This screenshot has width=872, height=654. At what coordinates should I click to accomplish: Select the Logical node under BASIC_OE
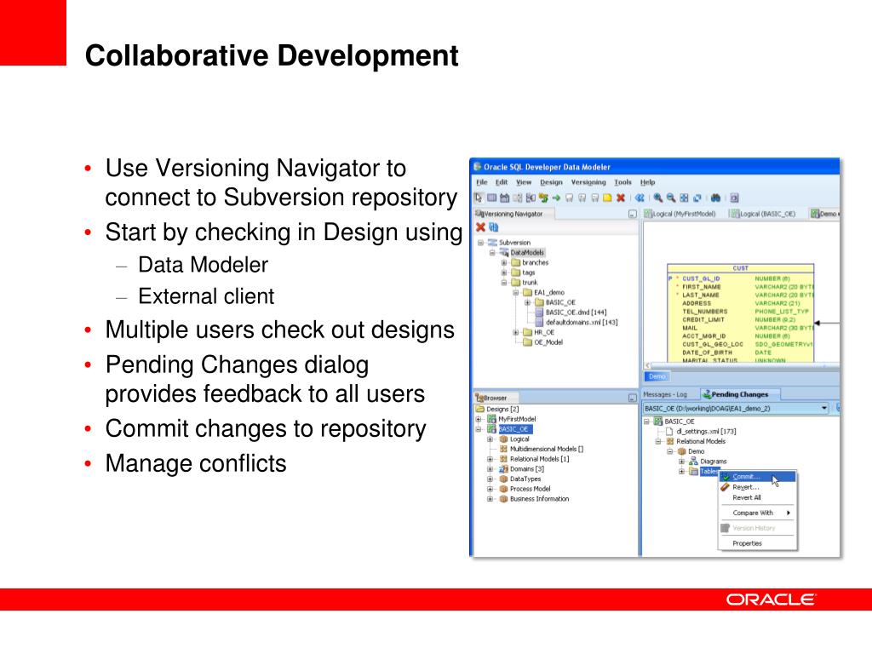point(519,439)
